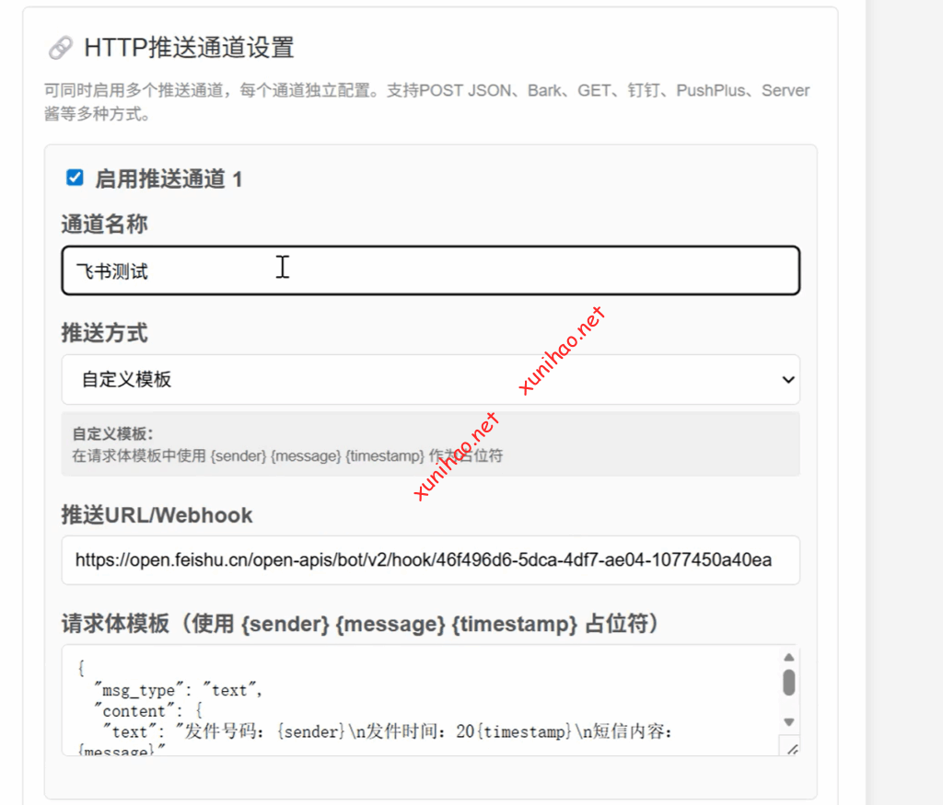
Task: Click the grey 自定义模板 hint box
Action: [x=430, y=443]
